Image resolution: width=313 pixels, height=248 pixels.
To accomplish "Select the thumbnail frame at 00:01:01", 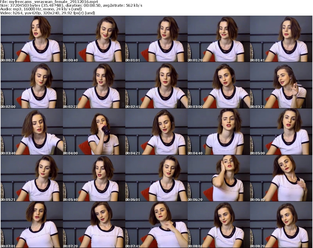I will point(156,39).
